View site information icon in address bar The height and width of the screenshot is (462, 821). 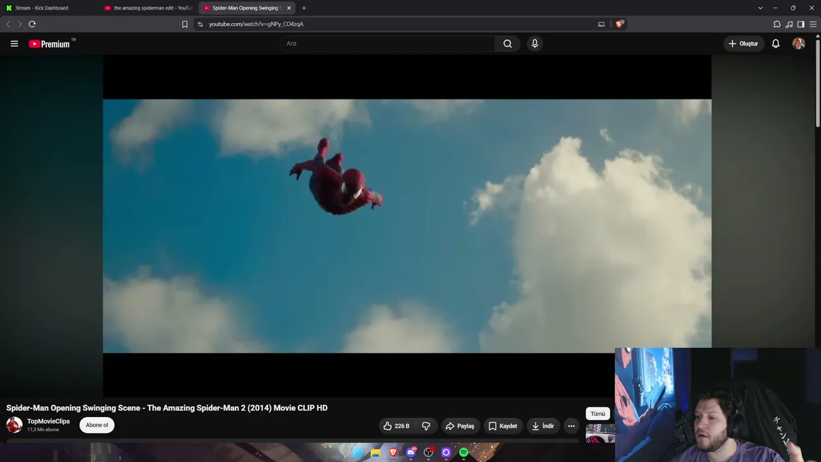(200, 24)
